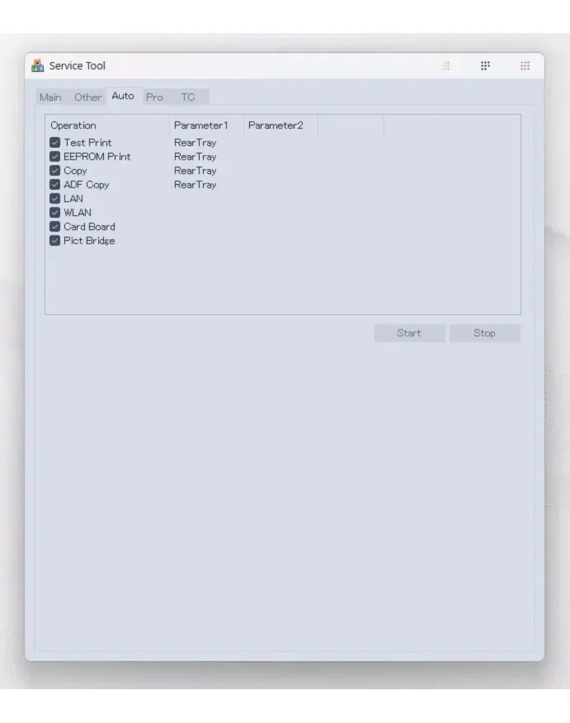Toggle the LAN checkbox
This screenshot has width=570, height=723.
(55, 198)
